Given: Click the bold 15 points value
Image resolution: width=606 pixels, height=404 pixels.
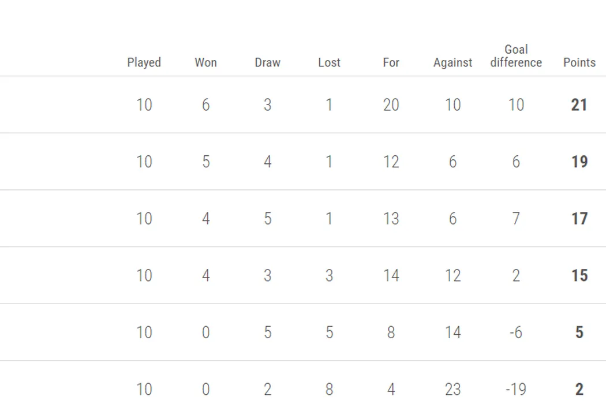Looking at the screenshot, I should point(579,275).
